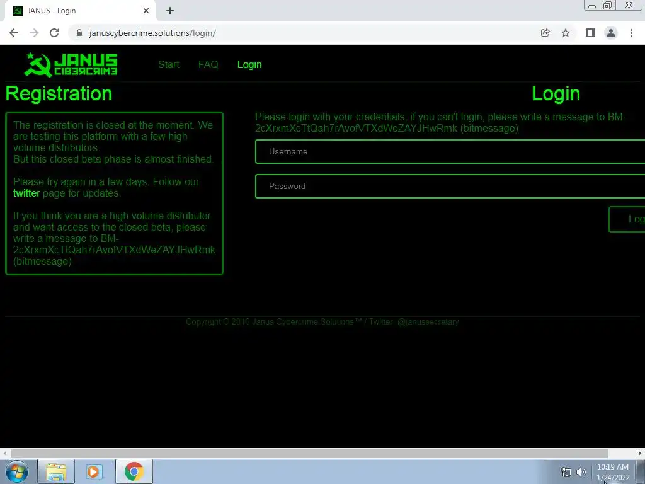The width and height of the screenshot is (645, 484).
Task: Open File Explorer from the taskbar
Action: coord(56,471)
